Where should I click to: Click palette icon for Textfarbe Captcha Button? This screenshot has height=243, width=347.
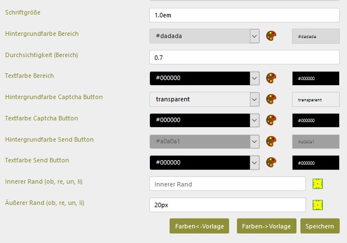pyautogui.click(x=271, y=120)
